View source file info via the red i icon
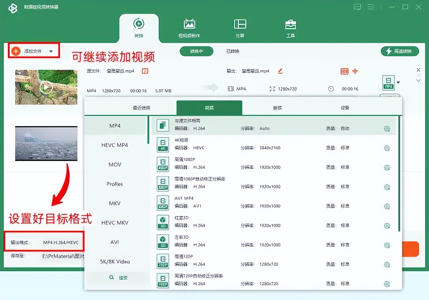 pyautogui.click(x=144, y=71)
